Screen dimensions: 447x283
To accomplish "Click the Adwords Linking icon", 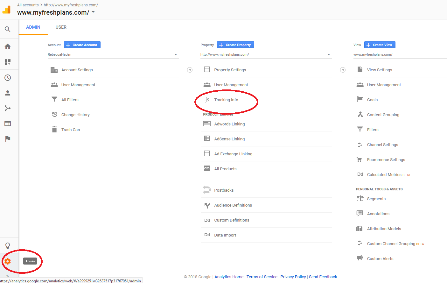I will point(207,124).
